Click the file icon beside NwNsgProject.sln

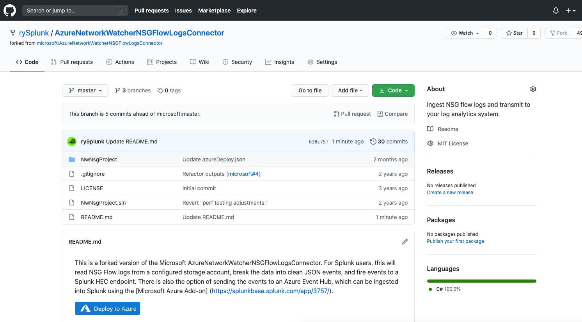coord(72,203)
